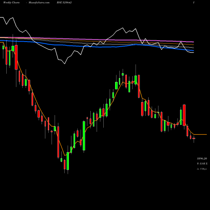Click the "V: 3.83 X" volume text
Viewport: 210px width, 210px height.
[x=202, y=163]
